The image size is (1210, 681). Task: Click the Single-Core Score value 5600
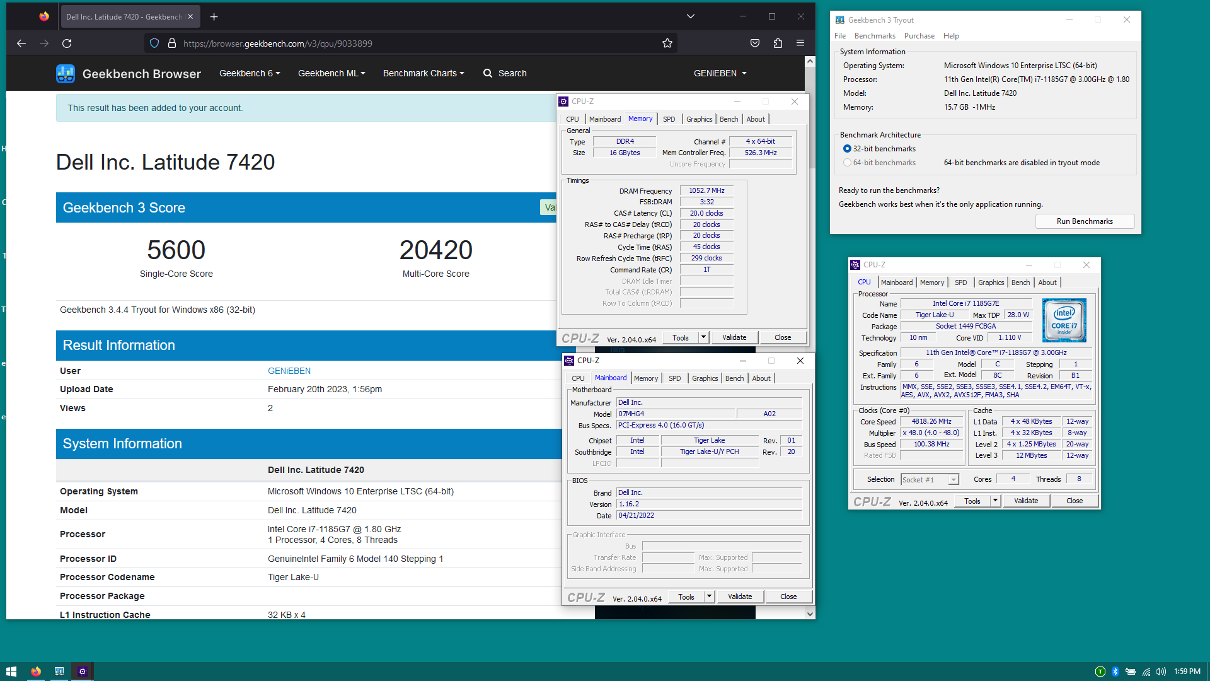[x=176, y=250]
